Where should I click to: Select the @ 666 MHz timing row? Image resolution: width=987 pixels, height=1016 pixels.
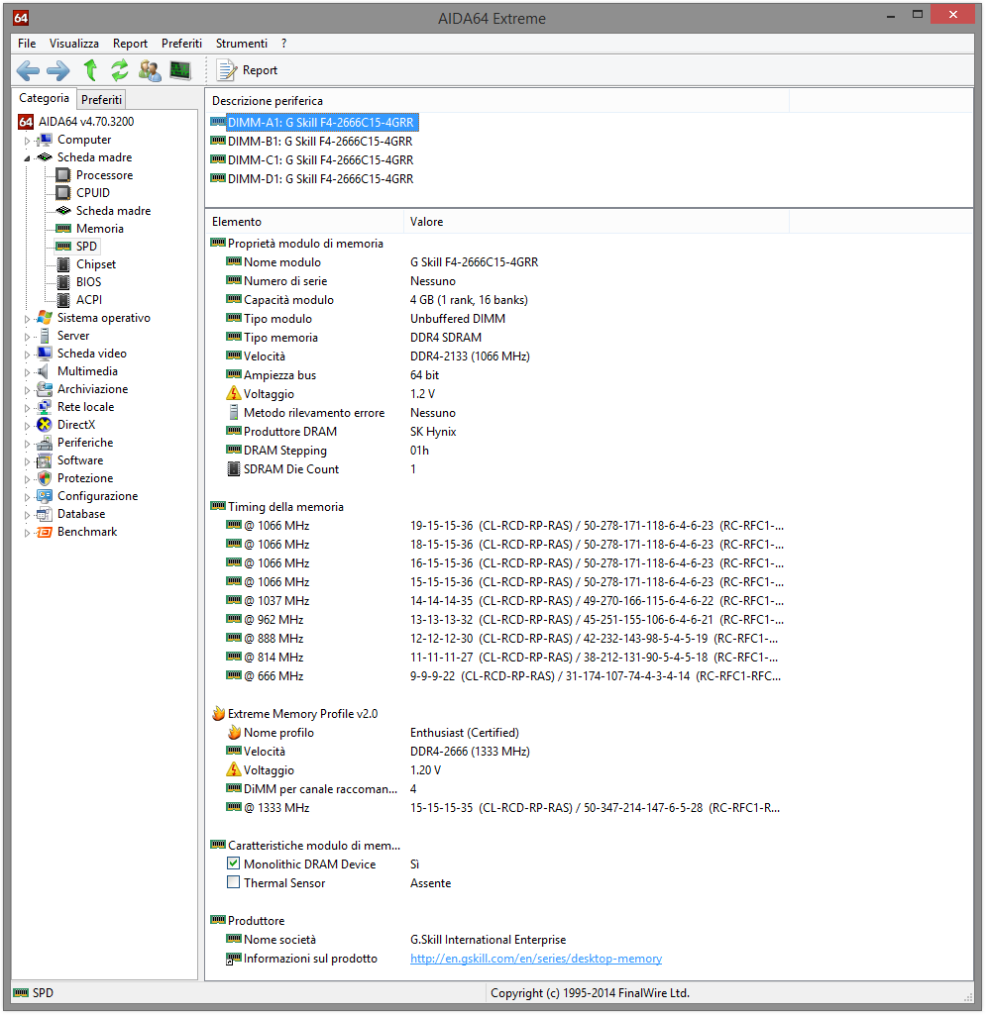point(496,675)
